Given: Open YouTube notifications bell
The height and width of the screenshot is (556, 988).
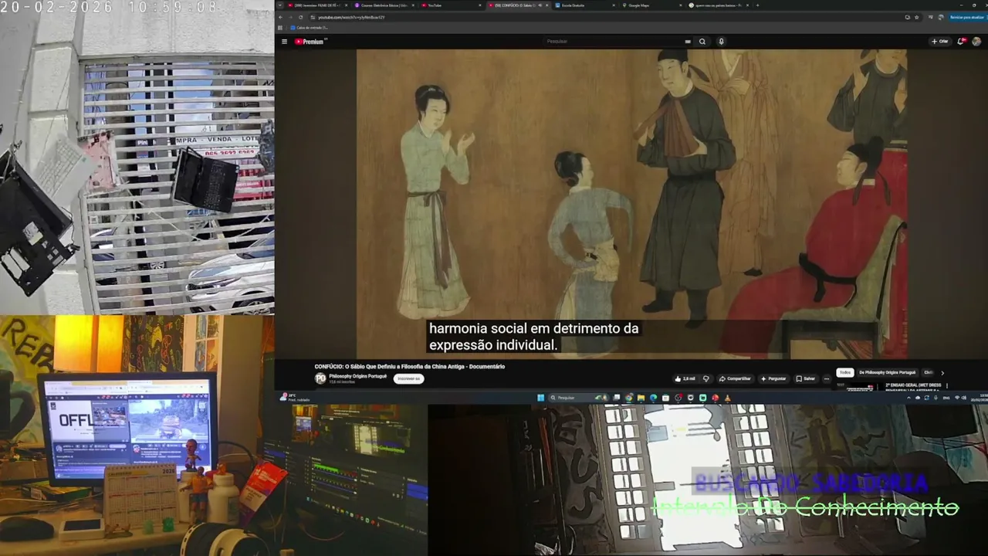Looking at the screenshot, I should [961, 42].
